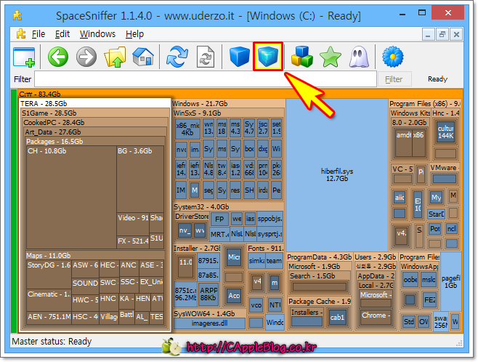Select the DriverStore folder header

192,216
